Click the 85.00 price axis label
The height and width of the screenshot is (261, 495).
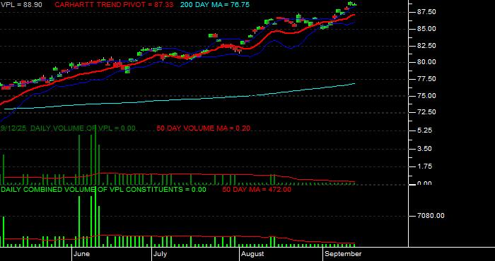427,29
